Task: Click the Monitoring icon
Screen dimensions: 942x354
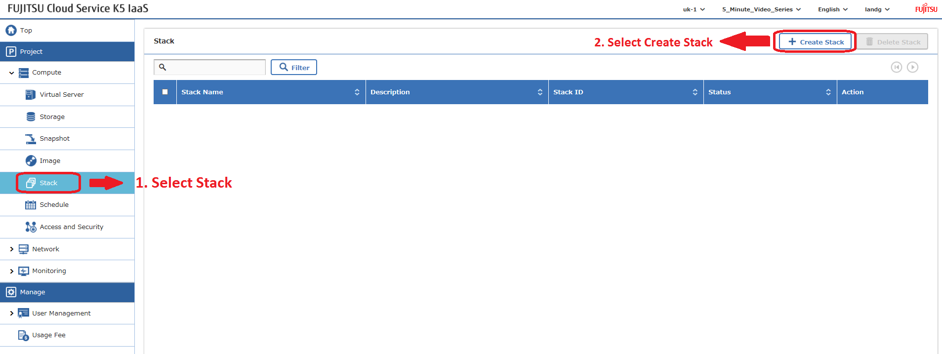Action: [x=24, y=271]
